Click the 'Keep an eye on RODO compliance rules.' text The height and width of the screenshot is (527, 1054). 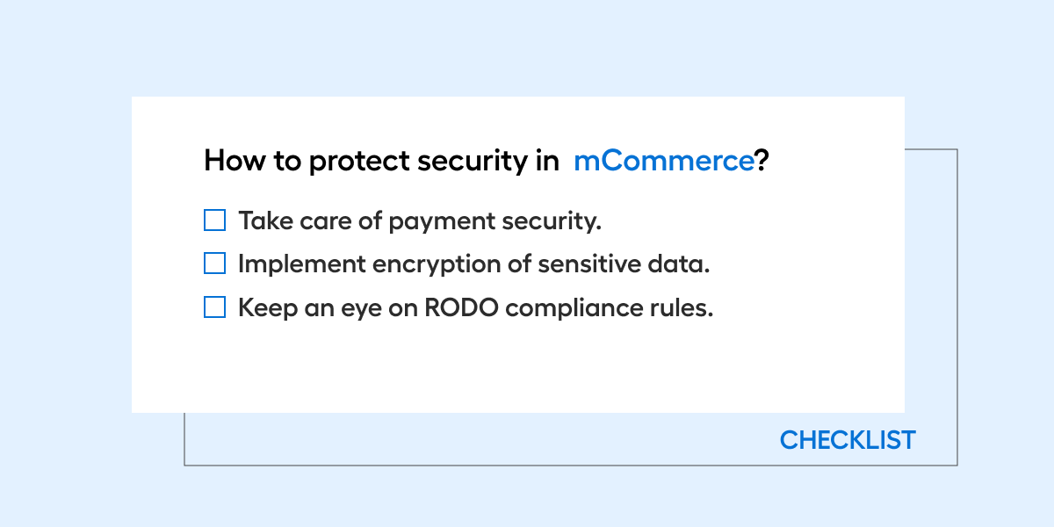(x=475, y=308)
